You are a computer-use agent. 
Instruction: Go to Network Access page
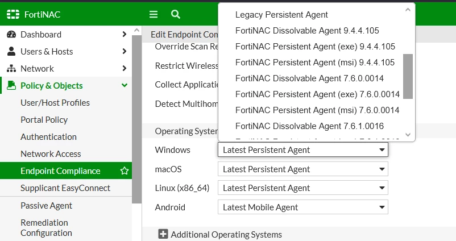pyautogui.click(x=51, y=154)
